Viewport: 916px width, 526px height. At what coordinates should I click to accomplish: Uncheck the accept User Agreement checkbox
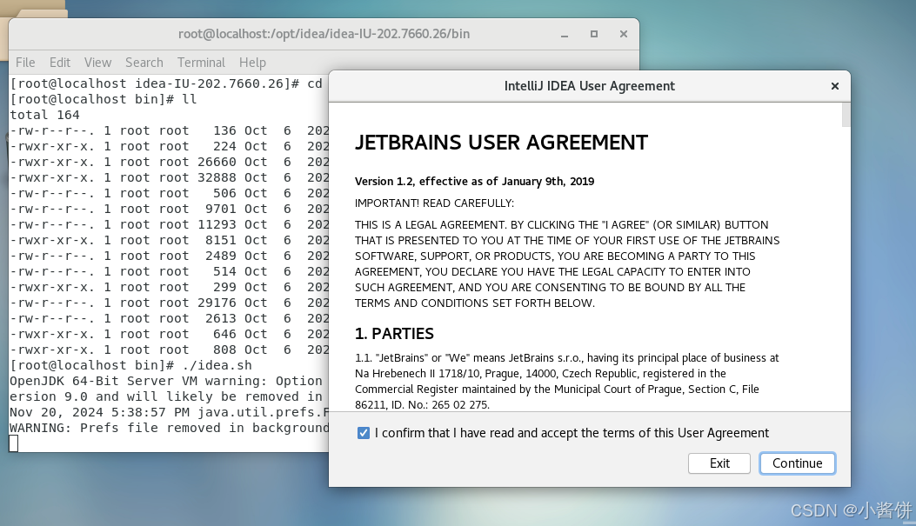(x=364, y=433)
